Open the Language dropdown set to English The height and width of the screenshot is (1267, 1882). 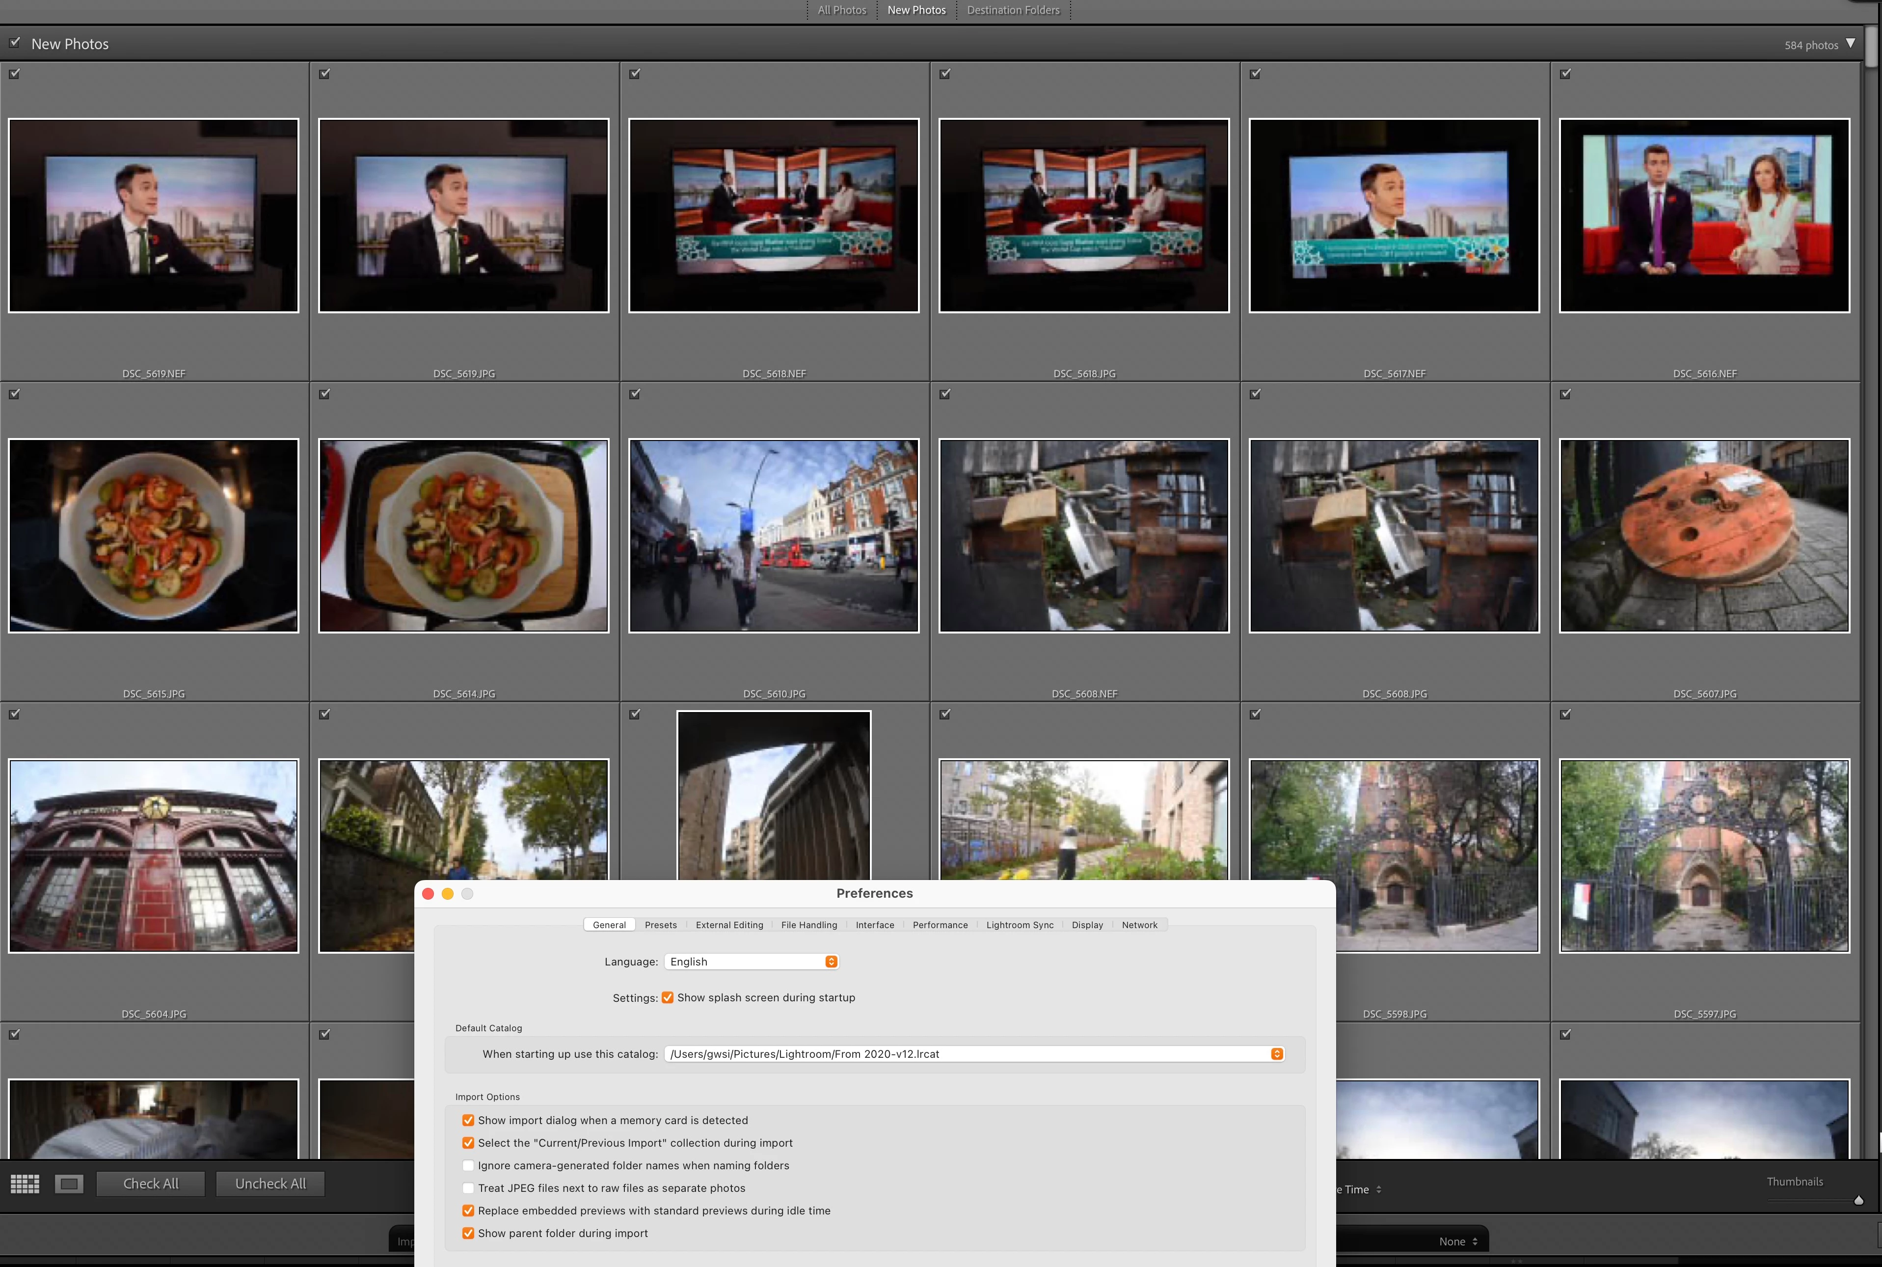751,962
